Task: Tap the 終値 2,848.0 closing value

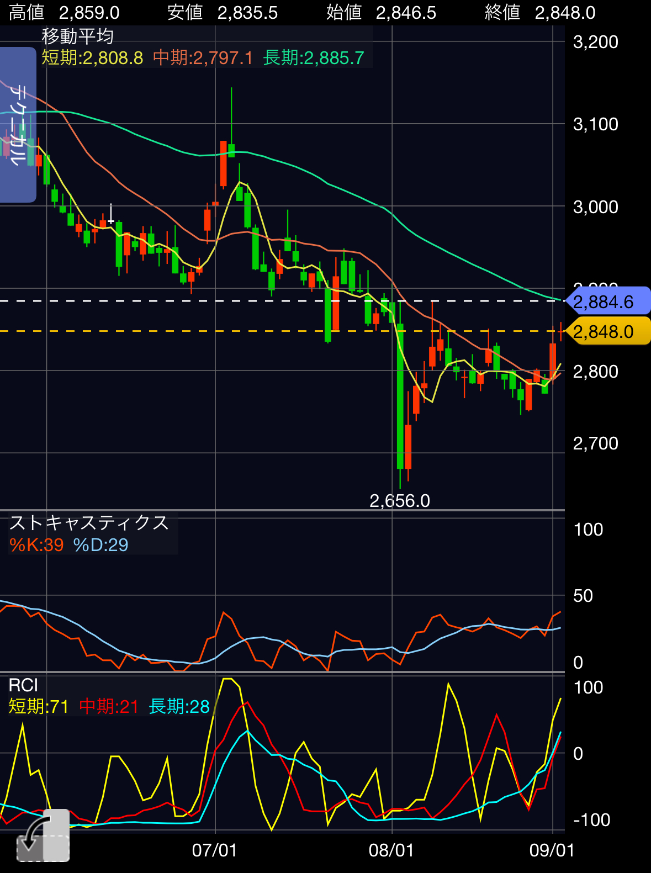Action: pyautogui.click(x=539, y=12)
